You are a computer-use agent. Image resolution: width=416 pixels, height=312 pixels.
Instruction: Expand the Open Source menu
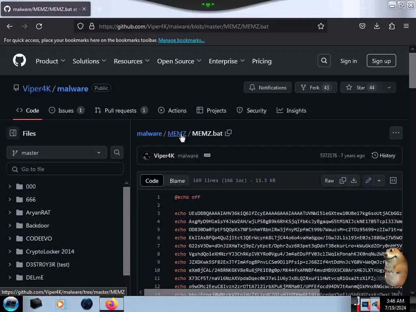[179, 61]
